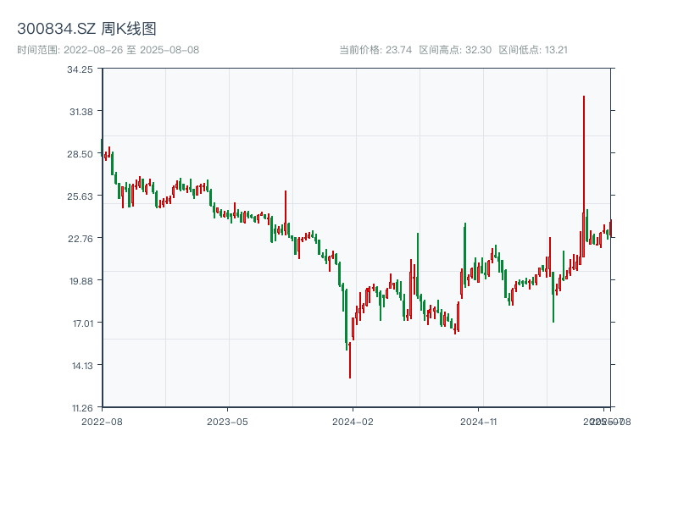
Task: Click the 300834.SZ 周K线图 chart title
Action: [x=86, y=29]
